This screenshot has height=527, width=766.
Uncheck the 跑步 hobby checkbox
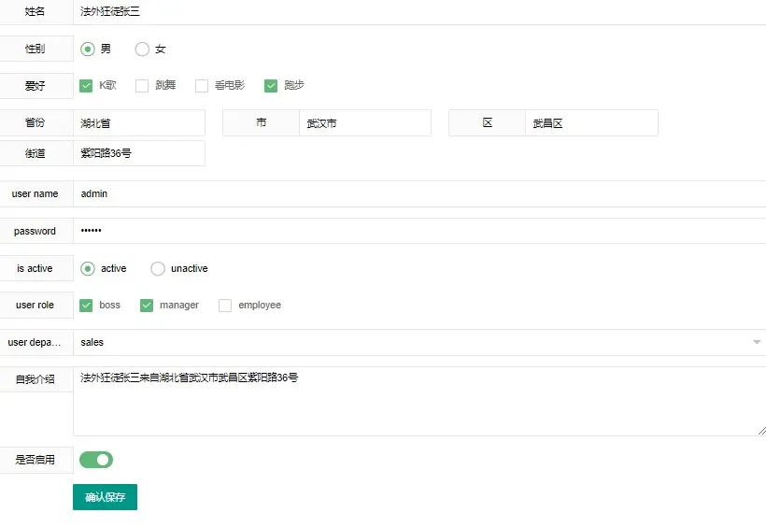(271, 86)
